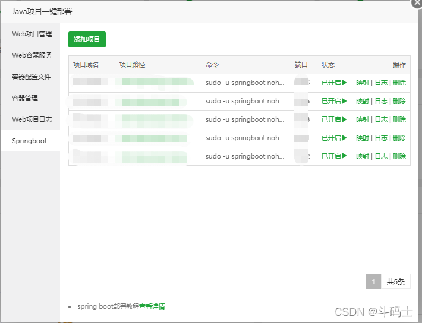The width and height of the screenshot is (422, 323).
Task: Click 删除 in the fourth project row
Action: pos(399,138)
